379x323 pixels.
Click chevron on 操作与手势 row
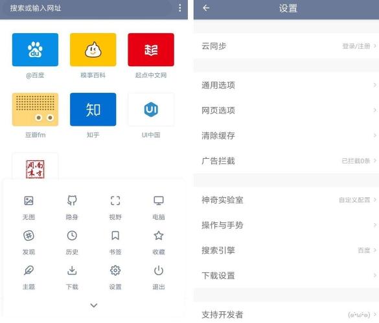point(374,225)
